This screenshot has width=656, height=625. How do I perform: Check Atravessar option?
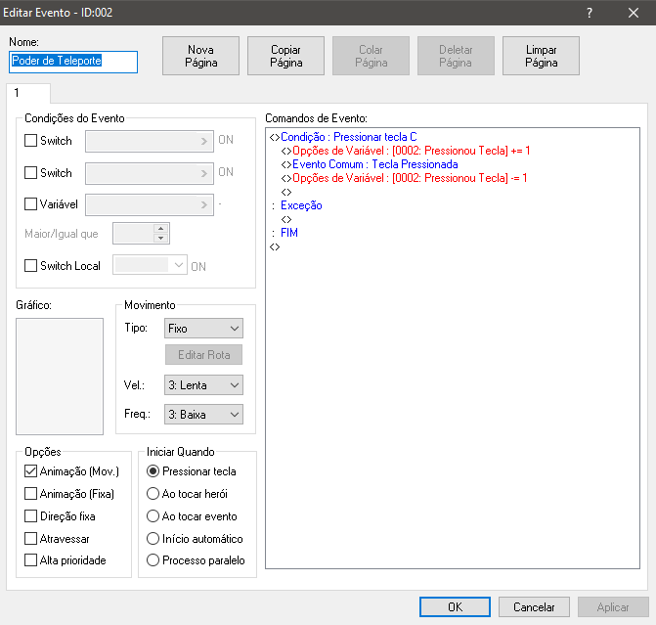point(30,538)
